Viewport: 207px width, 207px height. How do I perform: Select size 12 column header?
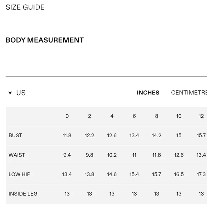click(x=201, y=116)
